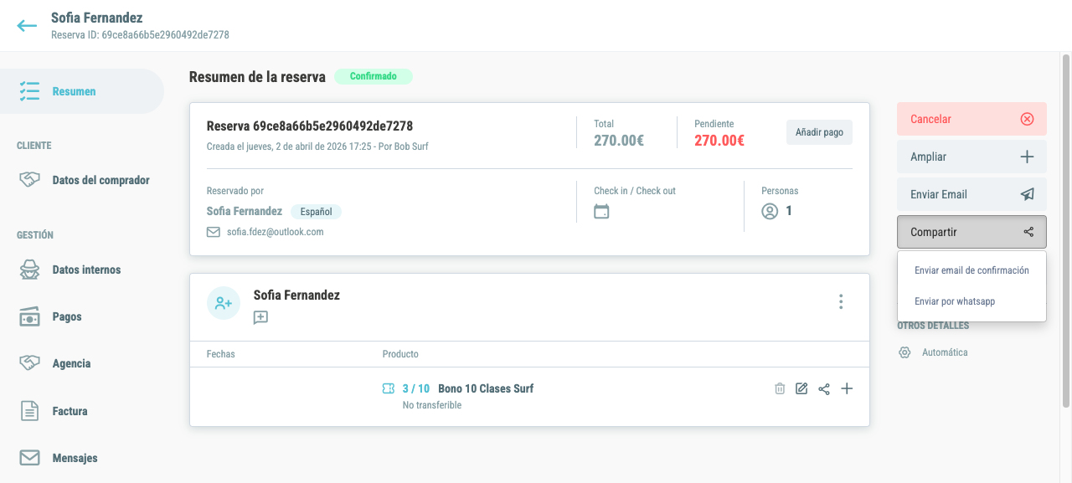Click the handshake icon beside Agencia

tap(30, 363)
